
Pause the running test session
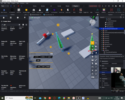(14, 6)
